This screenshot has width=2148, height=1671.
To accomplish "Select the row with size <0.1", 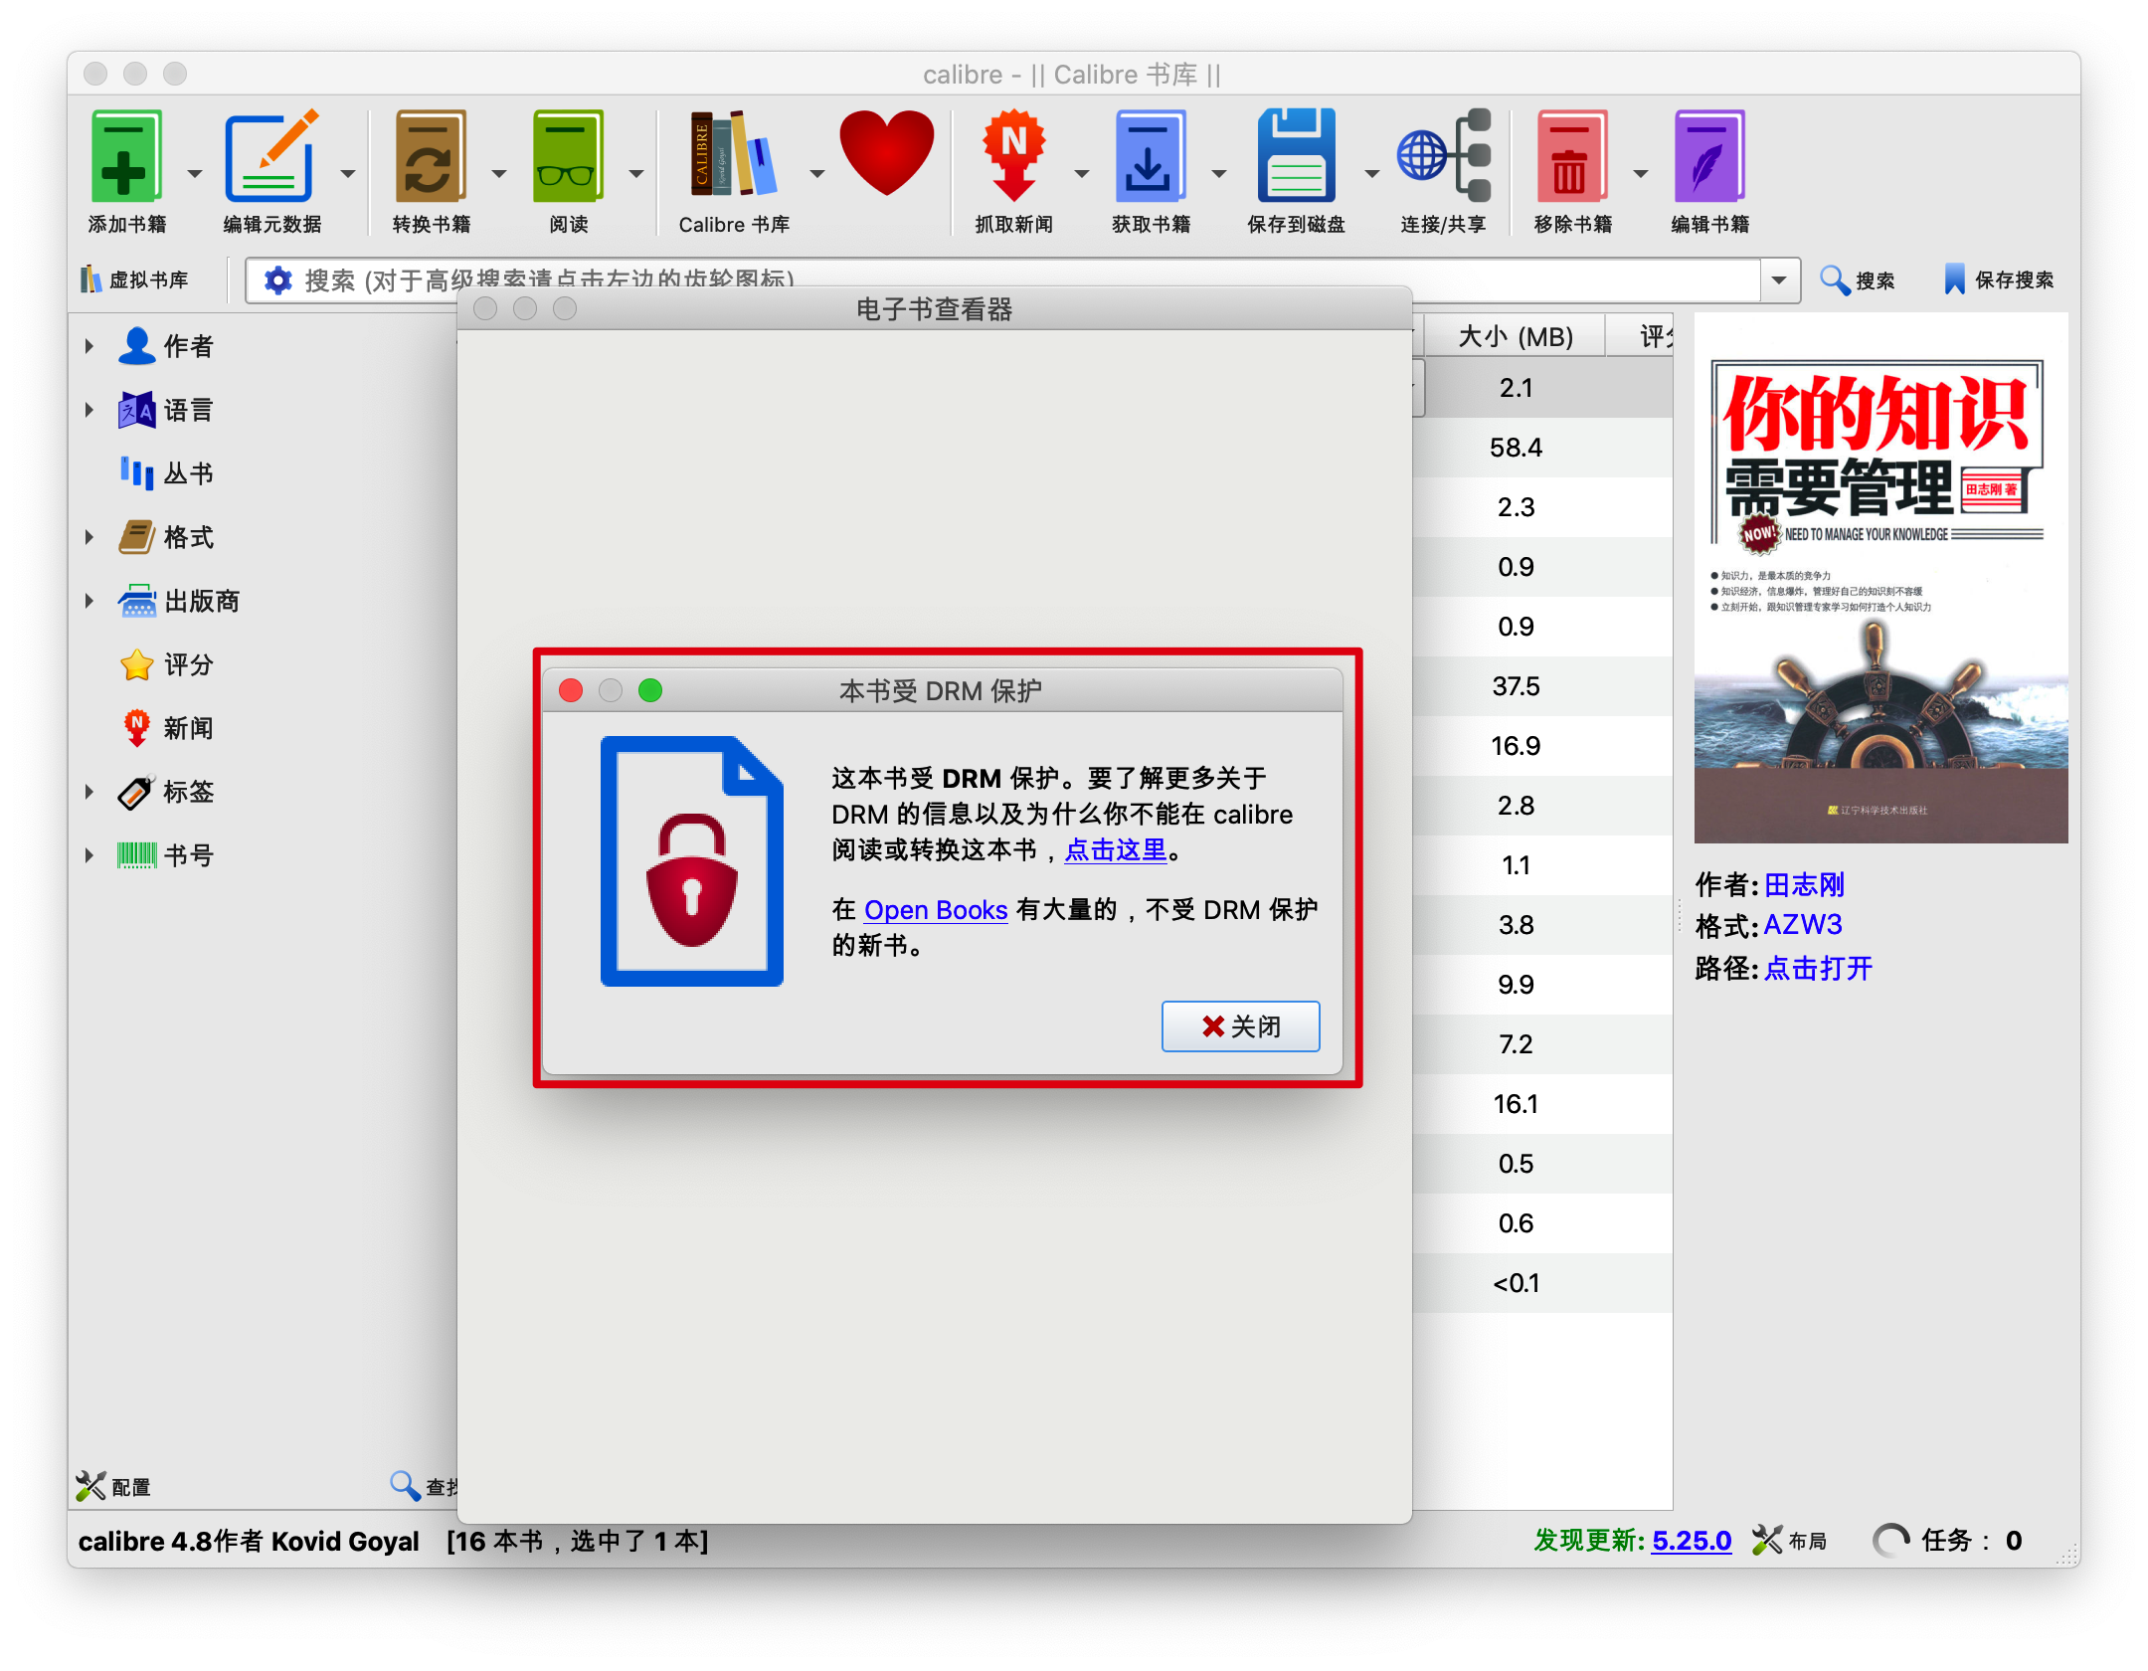I will pyautogui.click(x=1542, y=1283).
